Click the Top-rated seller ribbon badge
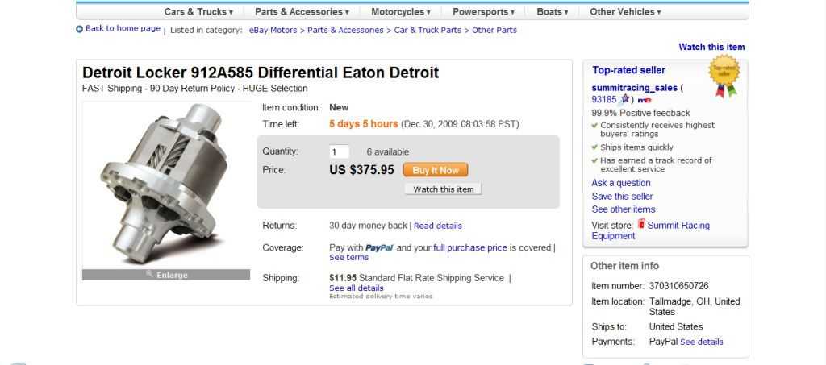 725,77
